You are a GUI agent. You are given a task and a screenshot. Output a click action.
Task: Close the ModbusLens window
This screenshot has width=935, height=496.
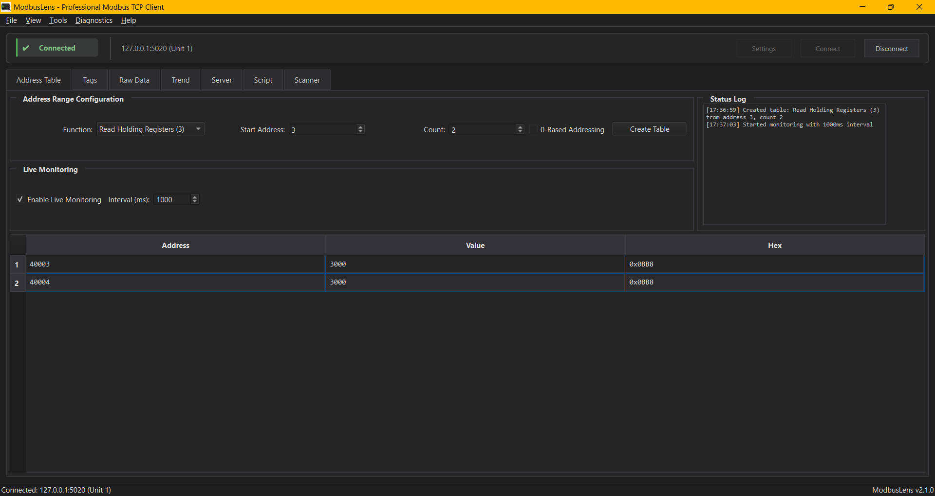[919, 7]
